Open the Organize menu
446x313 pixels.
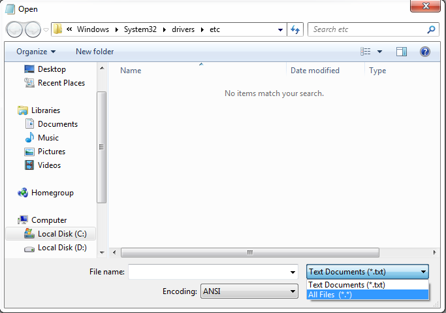coord(36,52)
